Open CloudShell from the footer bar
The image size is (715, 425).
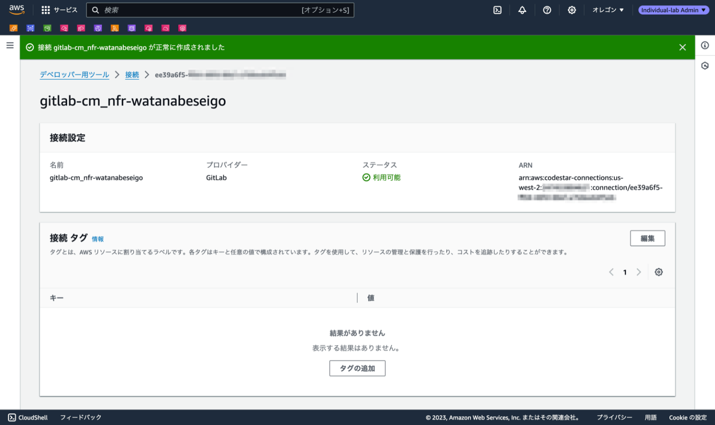click(27, 417)
